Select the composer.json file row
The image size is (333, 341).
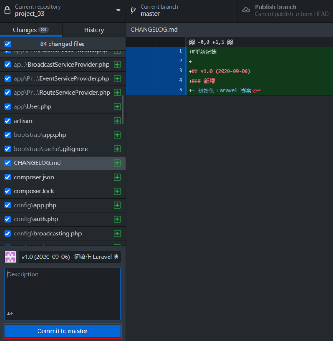tap(63, 177)
